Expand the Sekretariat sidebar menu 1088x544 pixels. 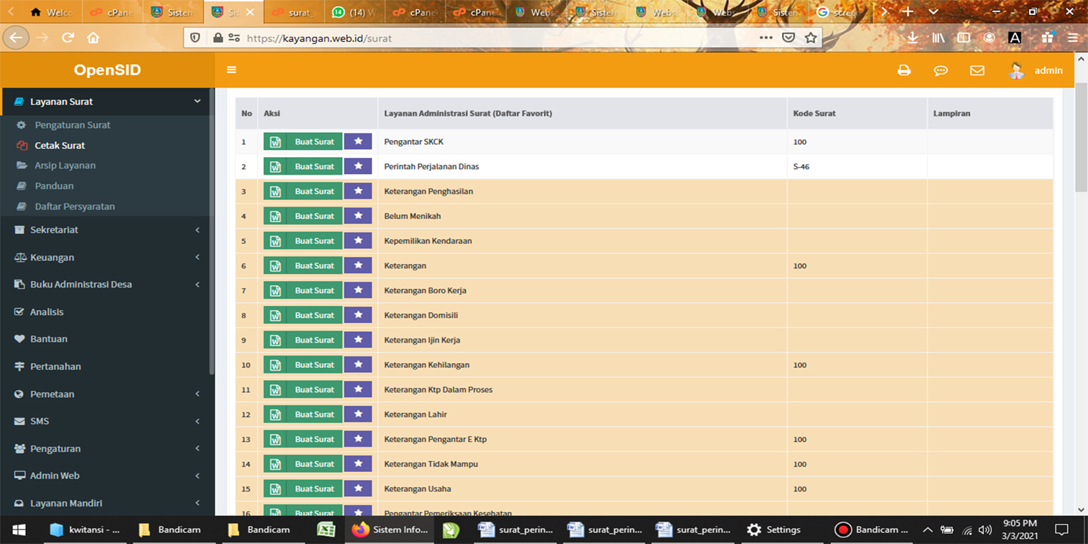coord(107,230)
